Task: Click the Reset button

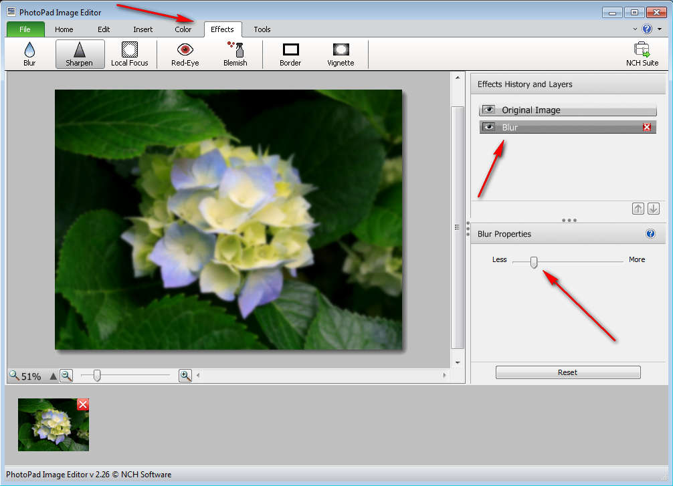Action: tap(568, 372)
